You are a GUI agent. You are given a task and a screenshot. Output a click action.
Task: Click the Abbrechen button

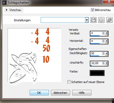coord(60,93)
